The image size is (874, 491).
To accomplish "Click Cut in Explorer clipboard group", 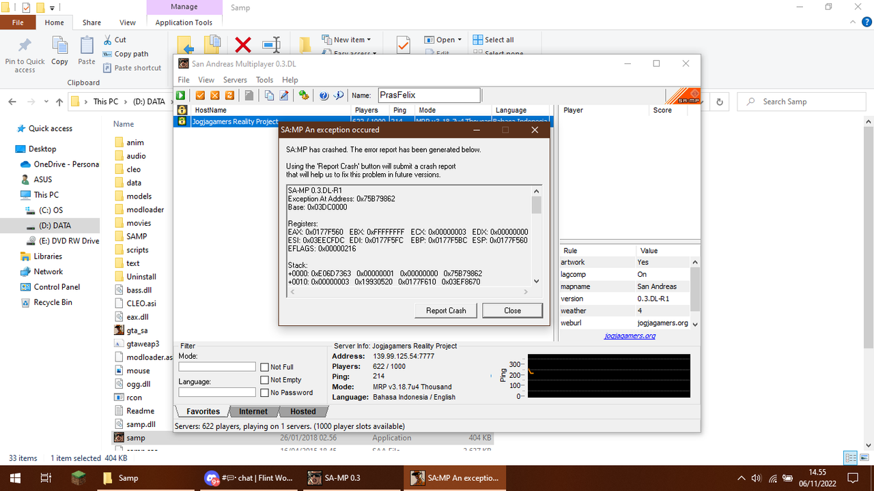I will click(115, 40).
